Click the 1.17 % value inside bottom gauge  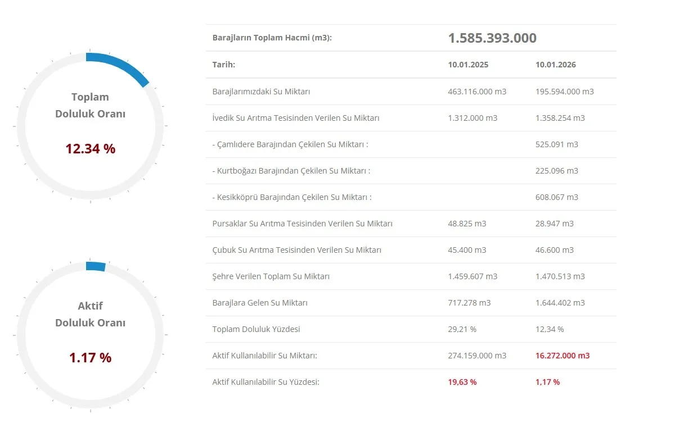pos(90,357)
